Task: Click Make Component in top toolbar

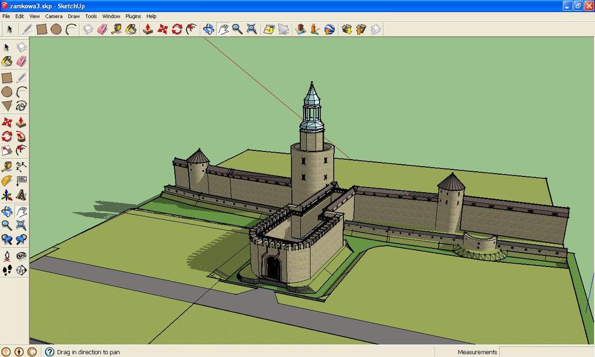Action: coord(88,29)
